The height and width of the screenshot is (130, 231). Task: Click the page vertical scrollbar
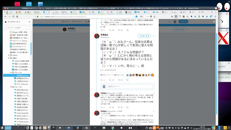pyautogui.click(x=217, y=74)
